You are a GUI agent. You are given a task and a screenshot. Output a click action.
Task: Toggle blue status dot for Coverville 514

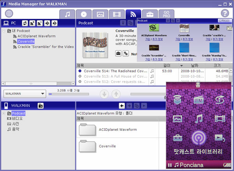pos(80,71)
